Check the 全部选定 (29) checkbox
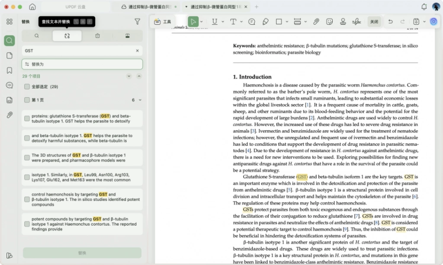Image resolution: width=443 pixels, height=265 pixels. click(x=27, y=86)
